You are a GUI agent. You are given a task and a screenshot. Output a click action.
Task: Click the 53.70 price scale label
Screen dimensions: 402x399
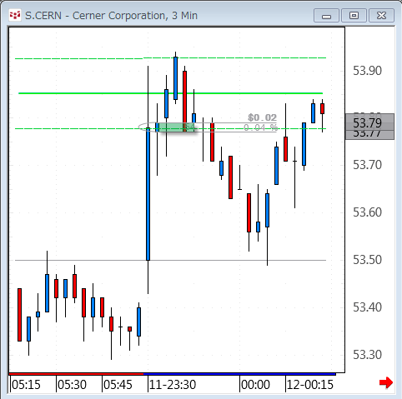point(367,165)
